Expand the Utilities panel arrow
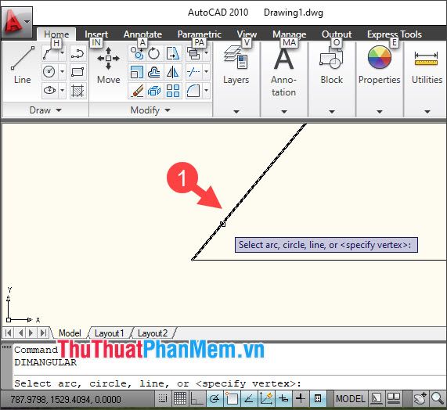Screen dimensions: 447x410 pyautogui.click(x=427, y=112)
